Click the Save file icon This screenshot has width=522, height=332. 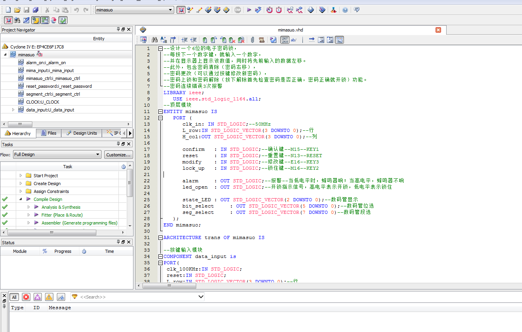point(26,10)
